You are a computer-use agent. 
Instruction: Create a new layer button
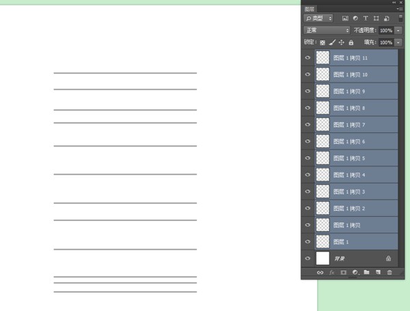coord(378,273)
